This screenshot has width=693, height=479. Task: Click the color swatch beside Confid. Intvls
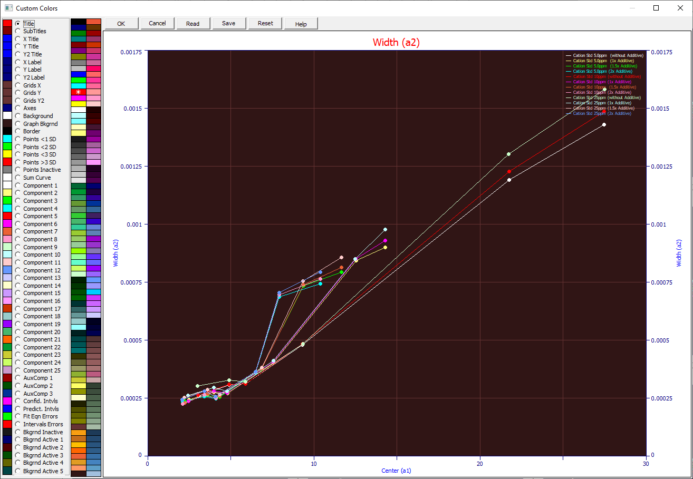coord(7,401)
